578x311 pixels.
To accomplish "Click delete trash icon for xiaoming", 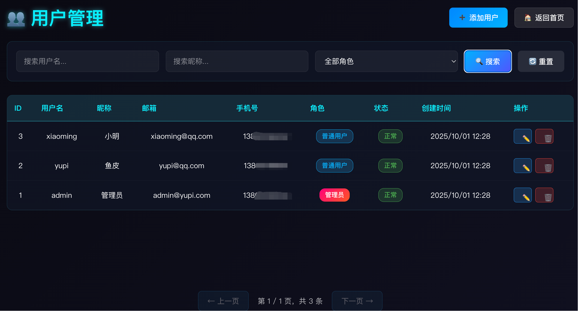I will coord(544,136).
